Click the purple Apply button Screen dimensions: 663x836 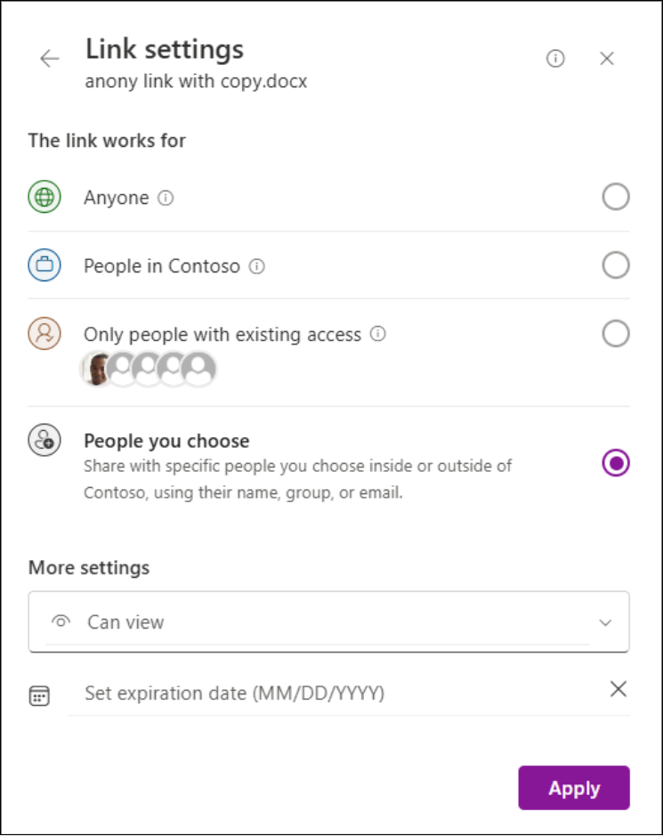(574, 788)
